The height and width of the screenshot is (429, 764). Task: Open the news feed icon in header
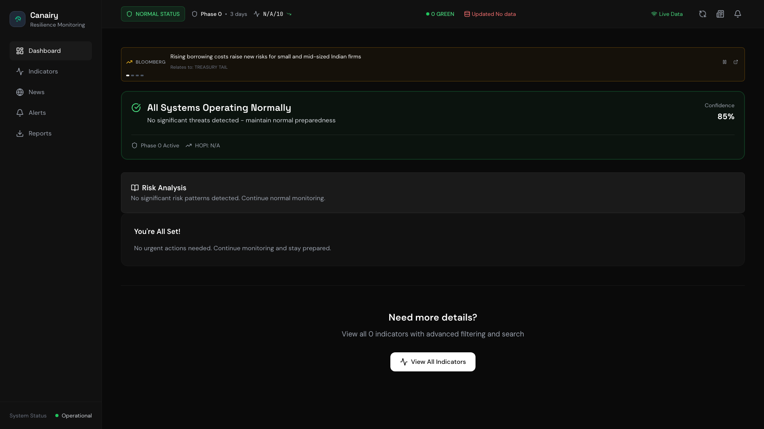(x=720, y=14)
